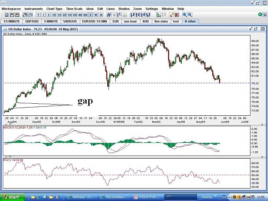Screen dimensions: 268x201
Task: Click the pin icon beside green indicator
Action: [x=265, y=15]
